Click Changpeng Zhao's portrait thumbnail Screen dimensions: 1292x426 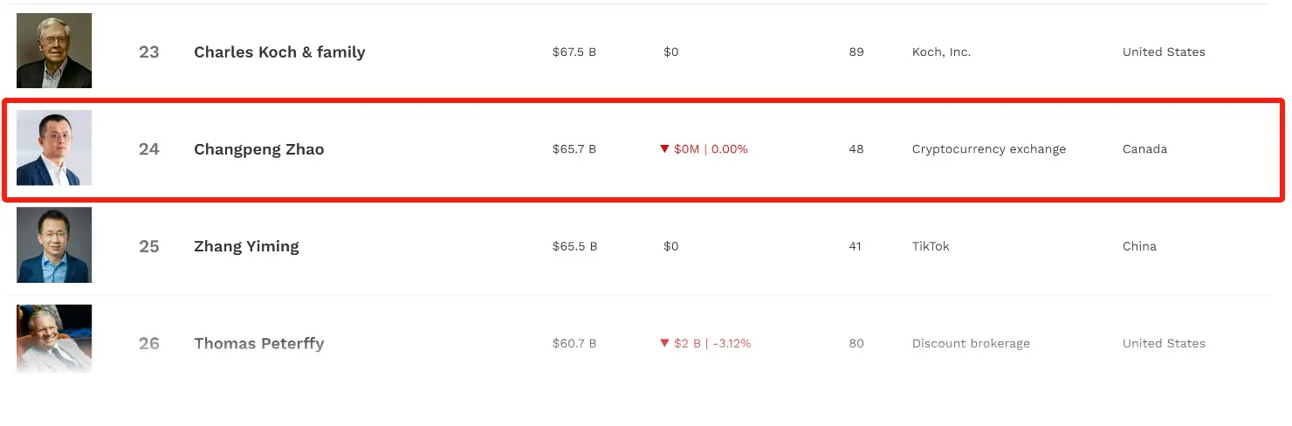tap(54, 148)
